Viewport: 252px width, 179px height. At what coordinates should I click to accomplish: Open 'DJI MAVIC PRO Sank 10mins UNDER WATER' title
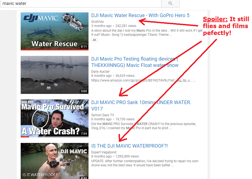[x=141, y=105]
